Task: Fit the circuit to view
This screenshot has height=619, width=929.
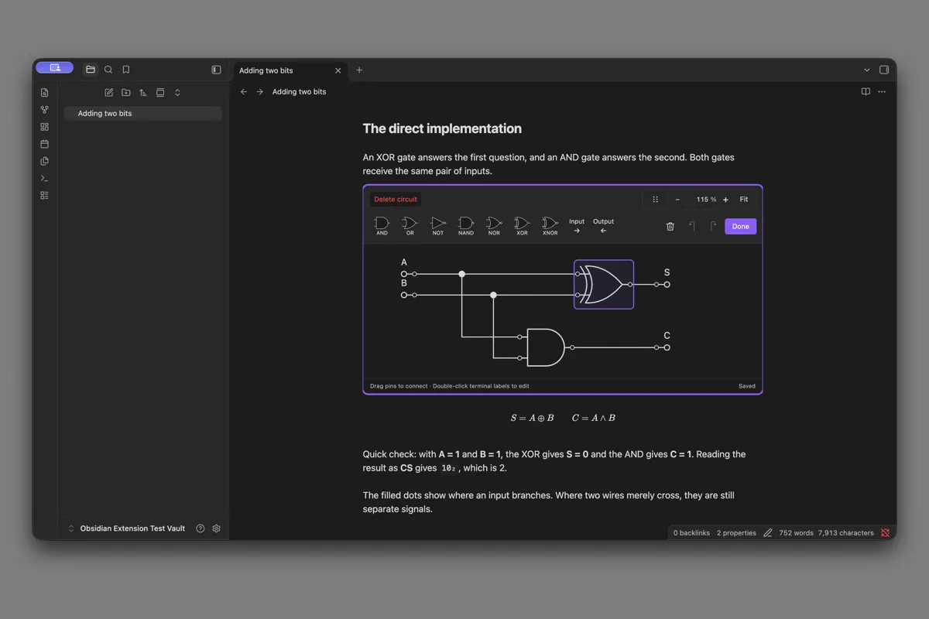Action: (x=744, y=200)
